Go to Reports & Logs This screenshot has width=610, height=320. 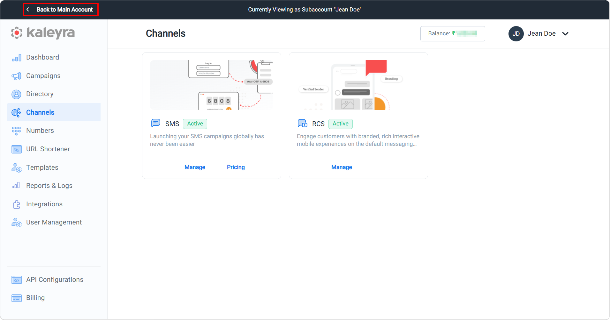point(54,186)
